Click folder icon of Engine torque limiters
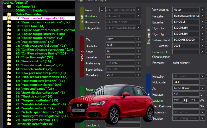Screen dimensions: 207x128 pyautogui.click(x=9, y=34)
